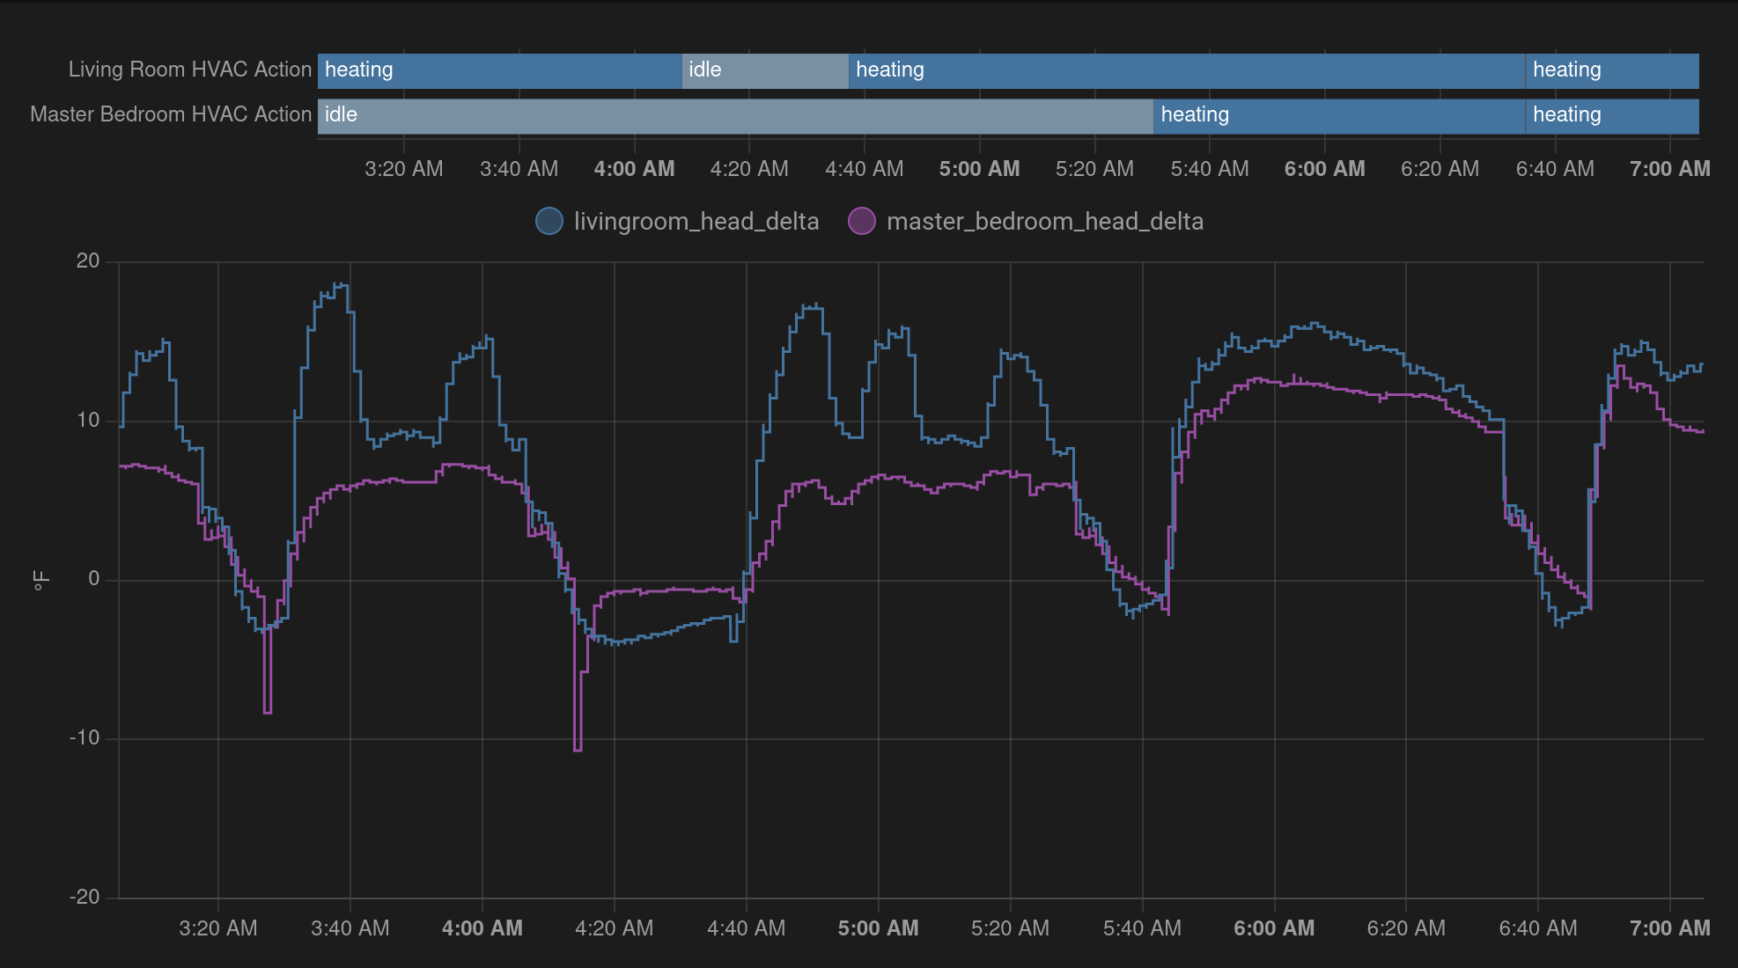Click the purple circle icon for master_bedroom_head_delta
This screenshot has width=1738, height=968.
coord(861,221)
